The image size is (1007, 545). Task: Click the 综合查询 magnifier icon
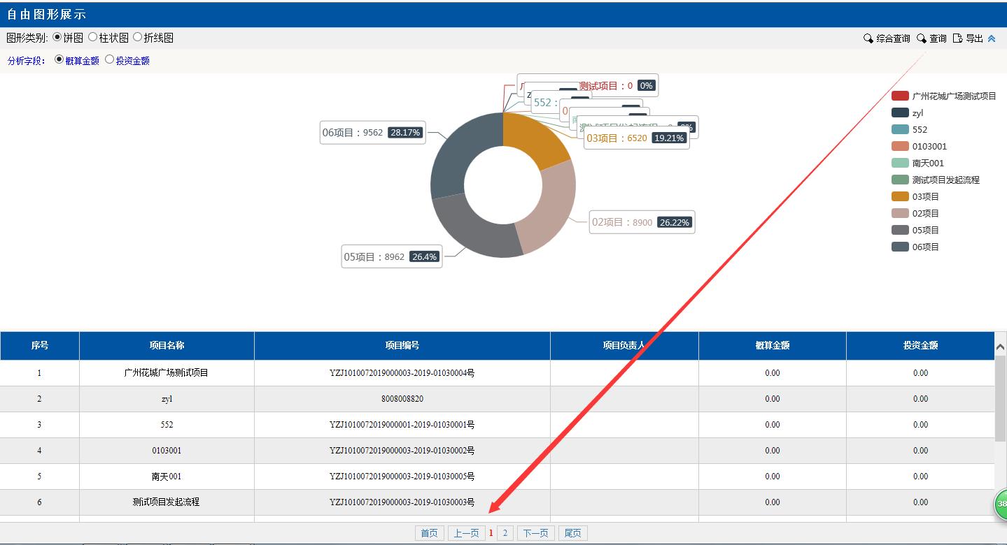tap(868, 38)
